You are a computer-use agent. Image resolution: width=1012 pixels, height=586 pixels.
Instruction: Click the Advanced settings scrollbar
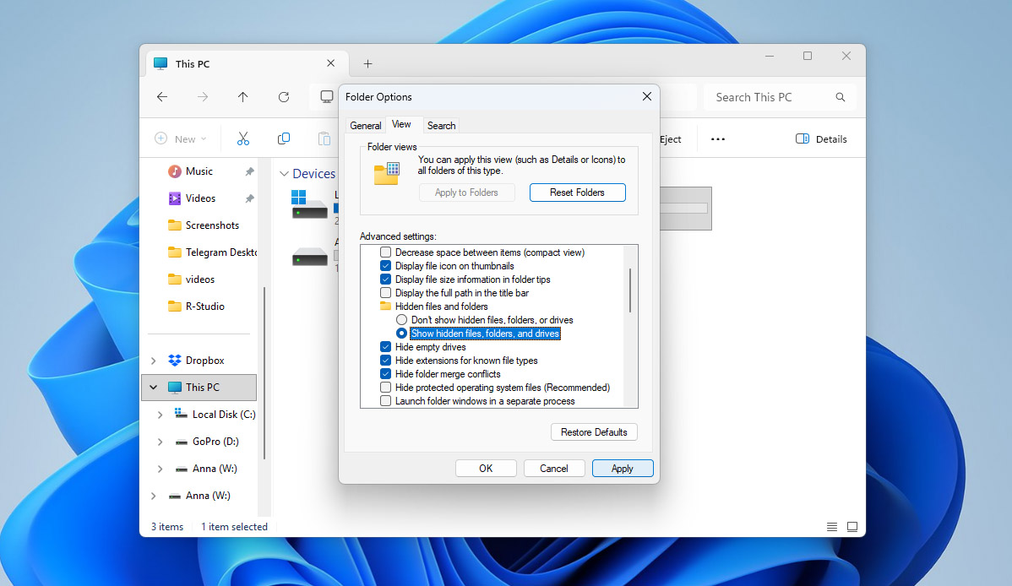(629, 287)
